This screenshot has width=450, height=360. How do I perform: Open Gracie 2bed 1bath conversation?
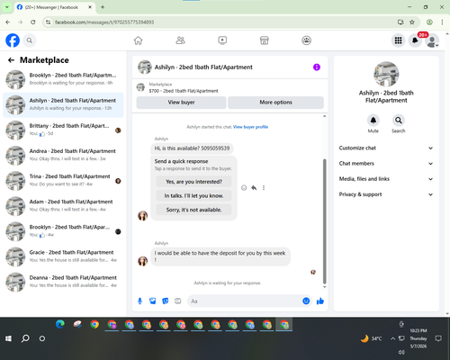(63, 257)
